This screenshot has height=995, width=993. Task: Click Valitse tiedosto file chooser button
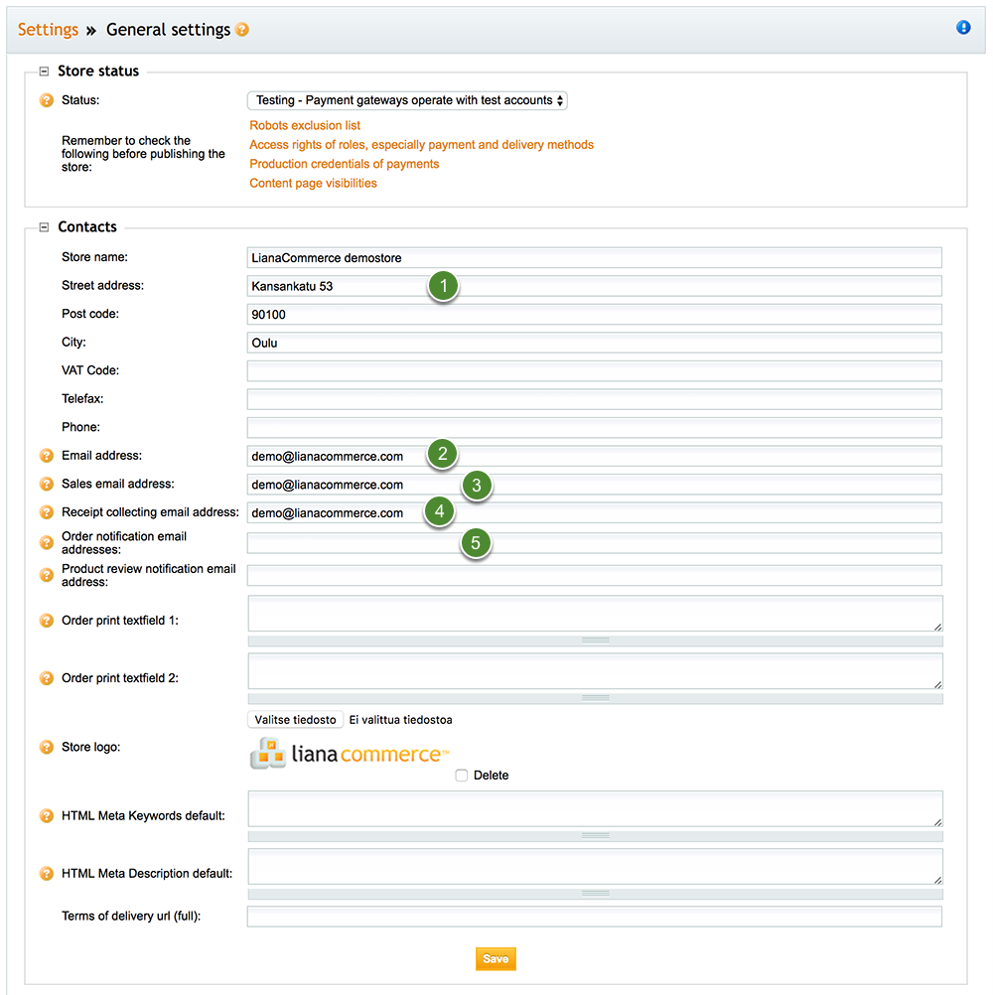295,720
